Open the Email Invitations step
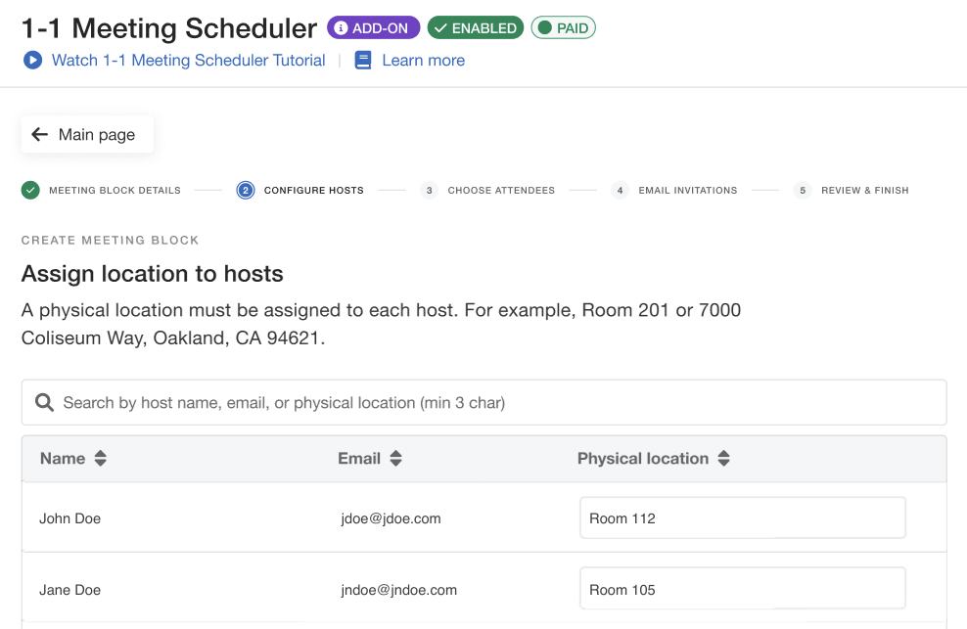This screenshot has height=629, width=967. [x=687, y=190]
